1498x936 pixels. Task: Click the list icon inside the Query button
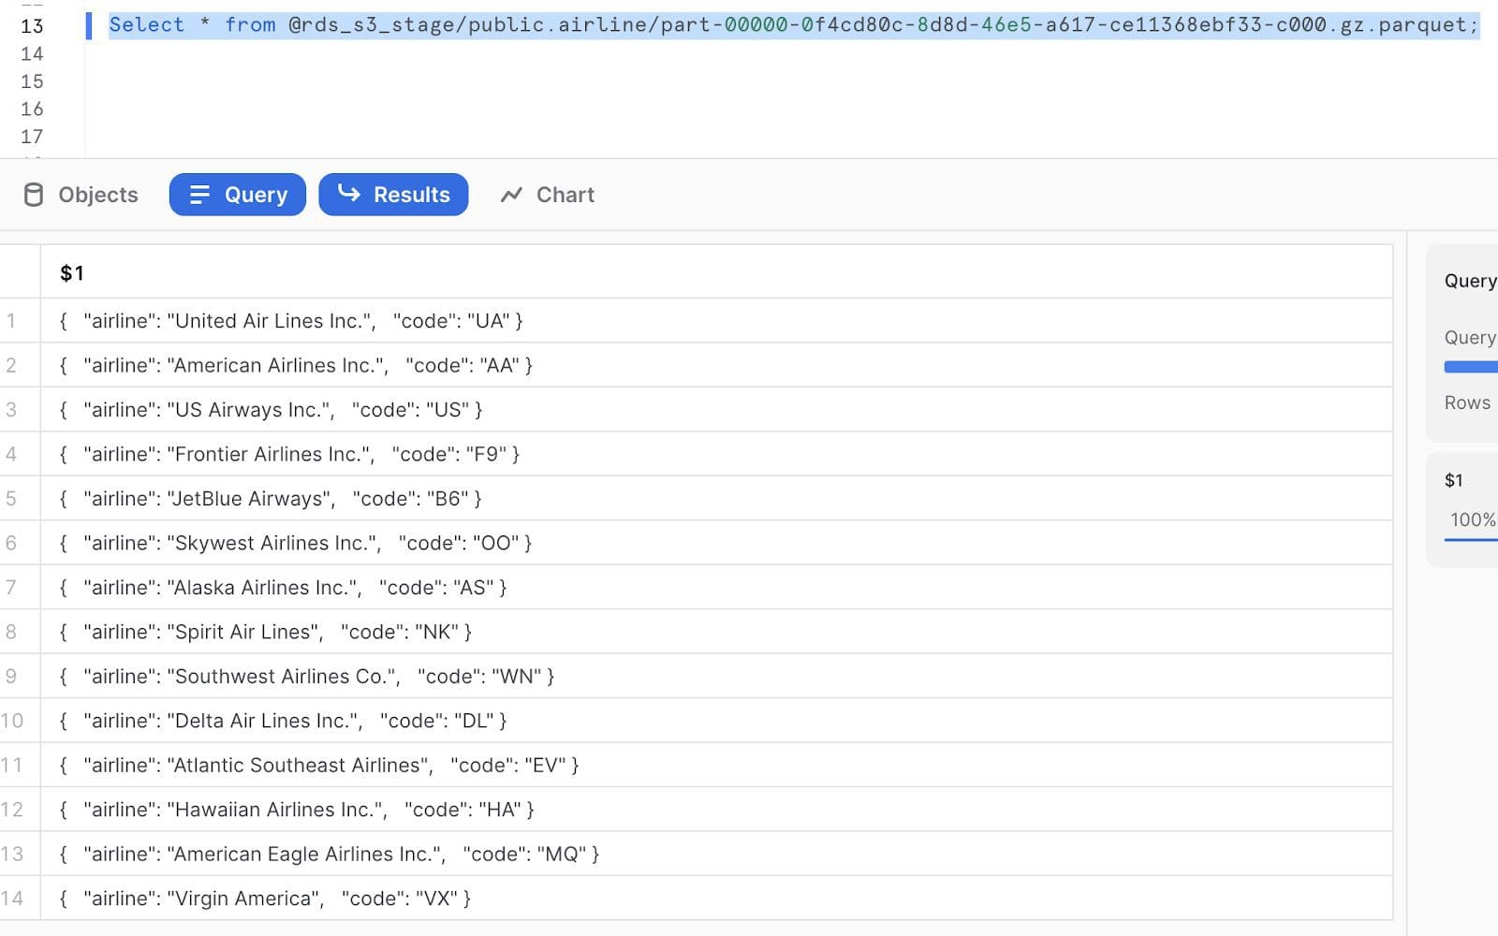click(x=199, y=195)
